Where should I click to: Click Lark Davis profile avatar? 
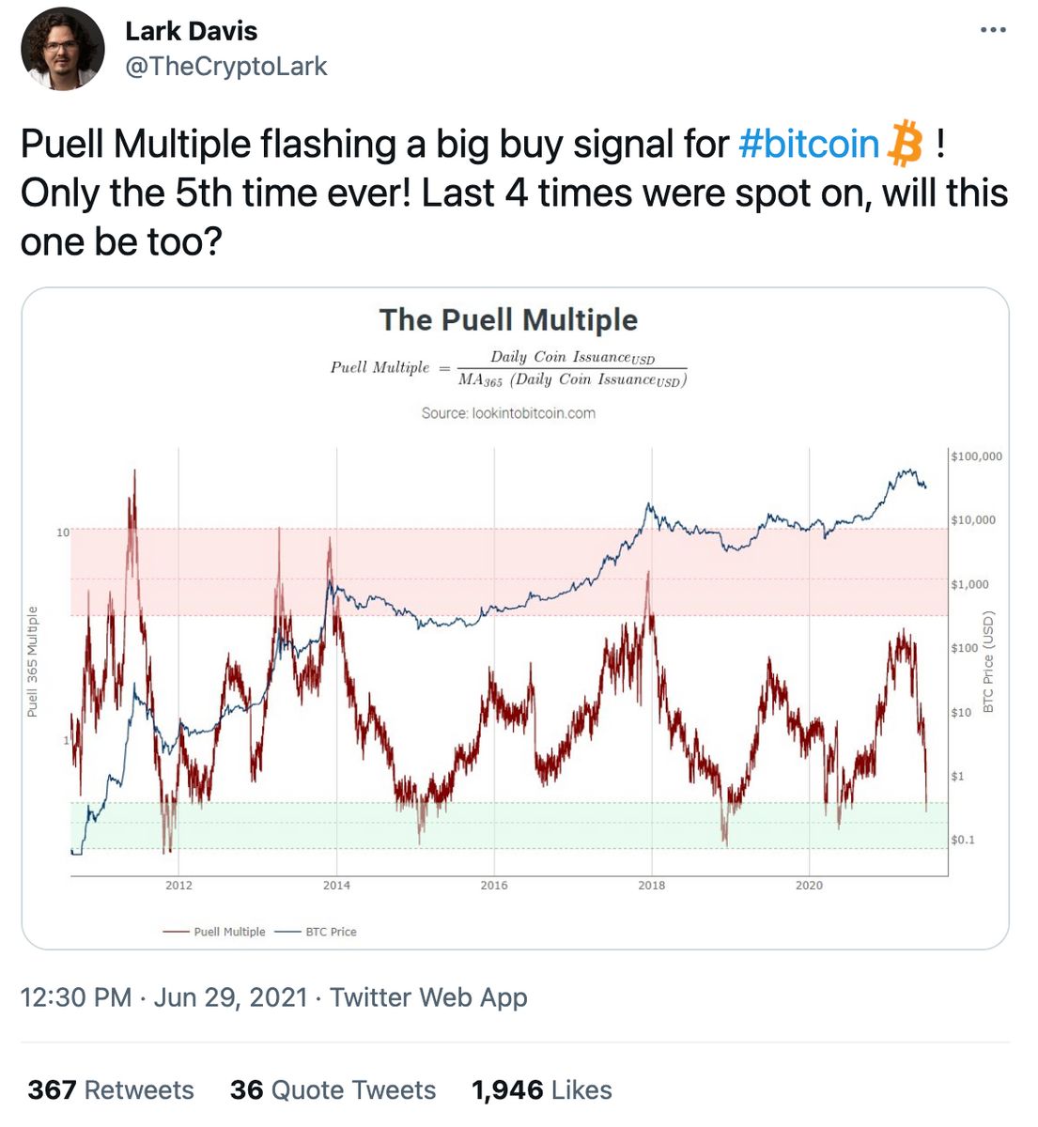point(62,49)
